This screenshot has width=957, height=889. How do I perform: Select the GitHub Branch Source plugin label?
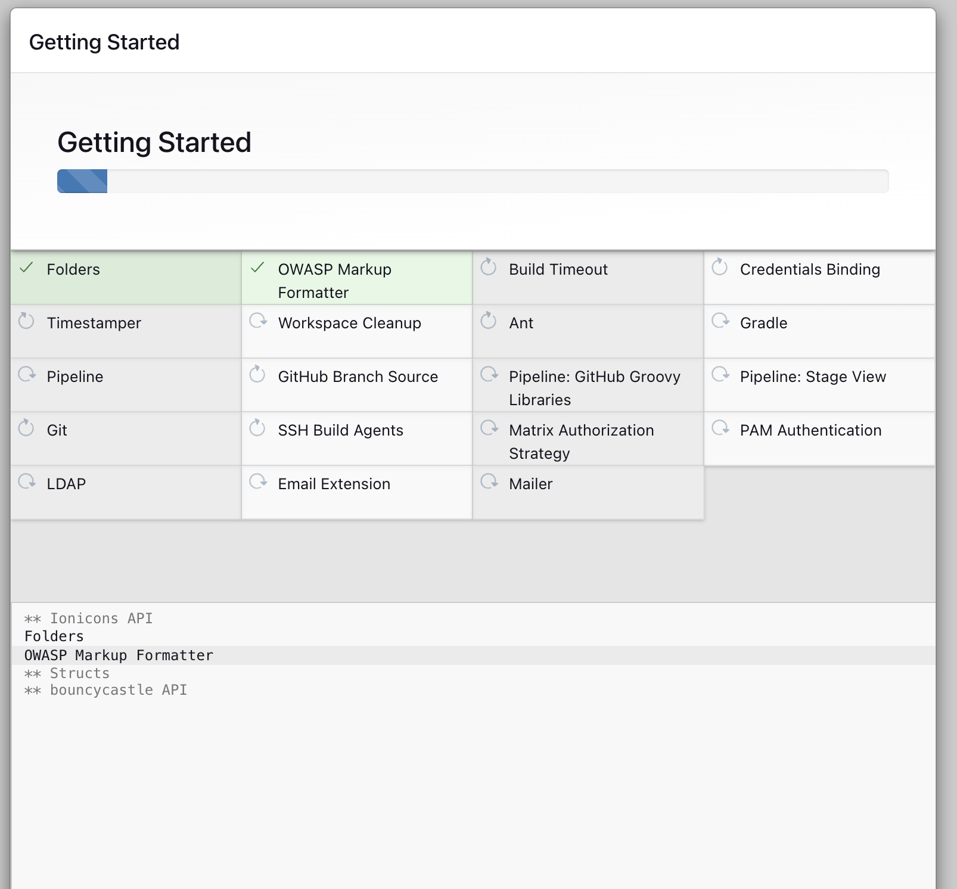tap(358, 377)
